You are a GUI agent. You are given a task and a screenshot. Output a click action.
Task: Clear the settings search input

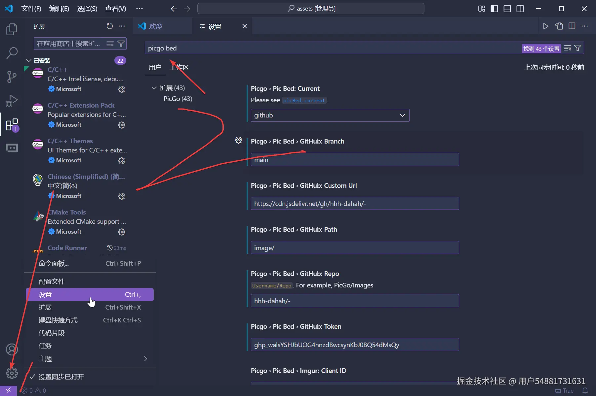pyautogui.click(x=568, y=48)
